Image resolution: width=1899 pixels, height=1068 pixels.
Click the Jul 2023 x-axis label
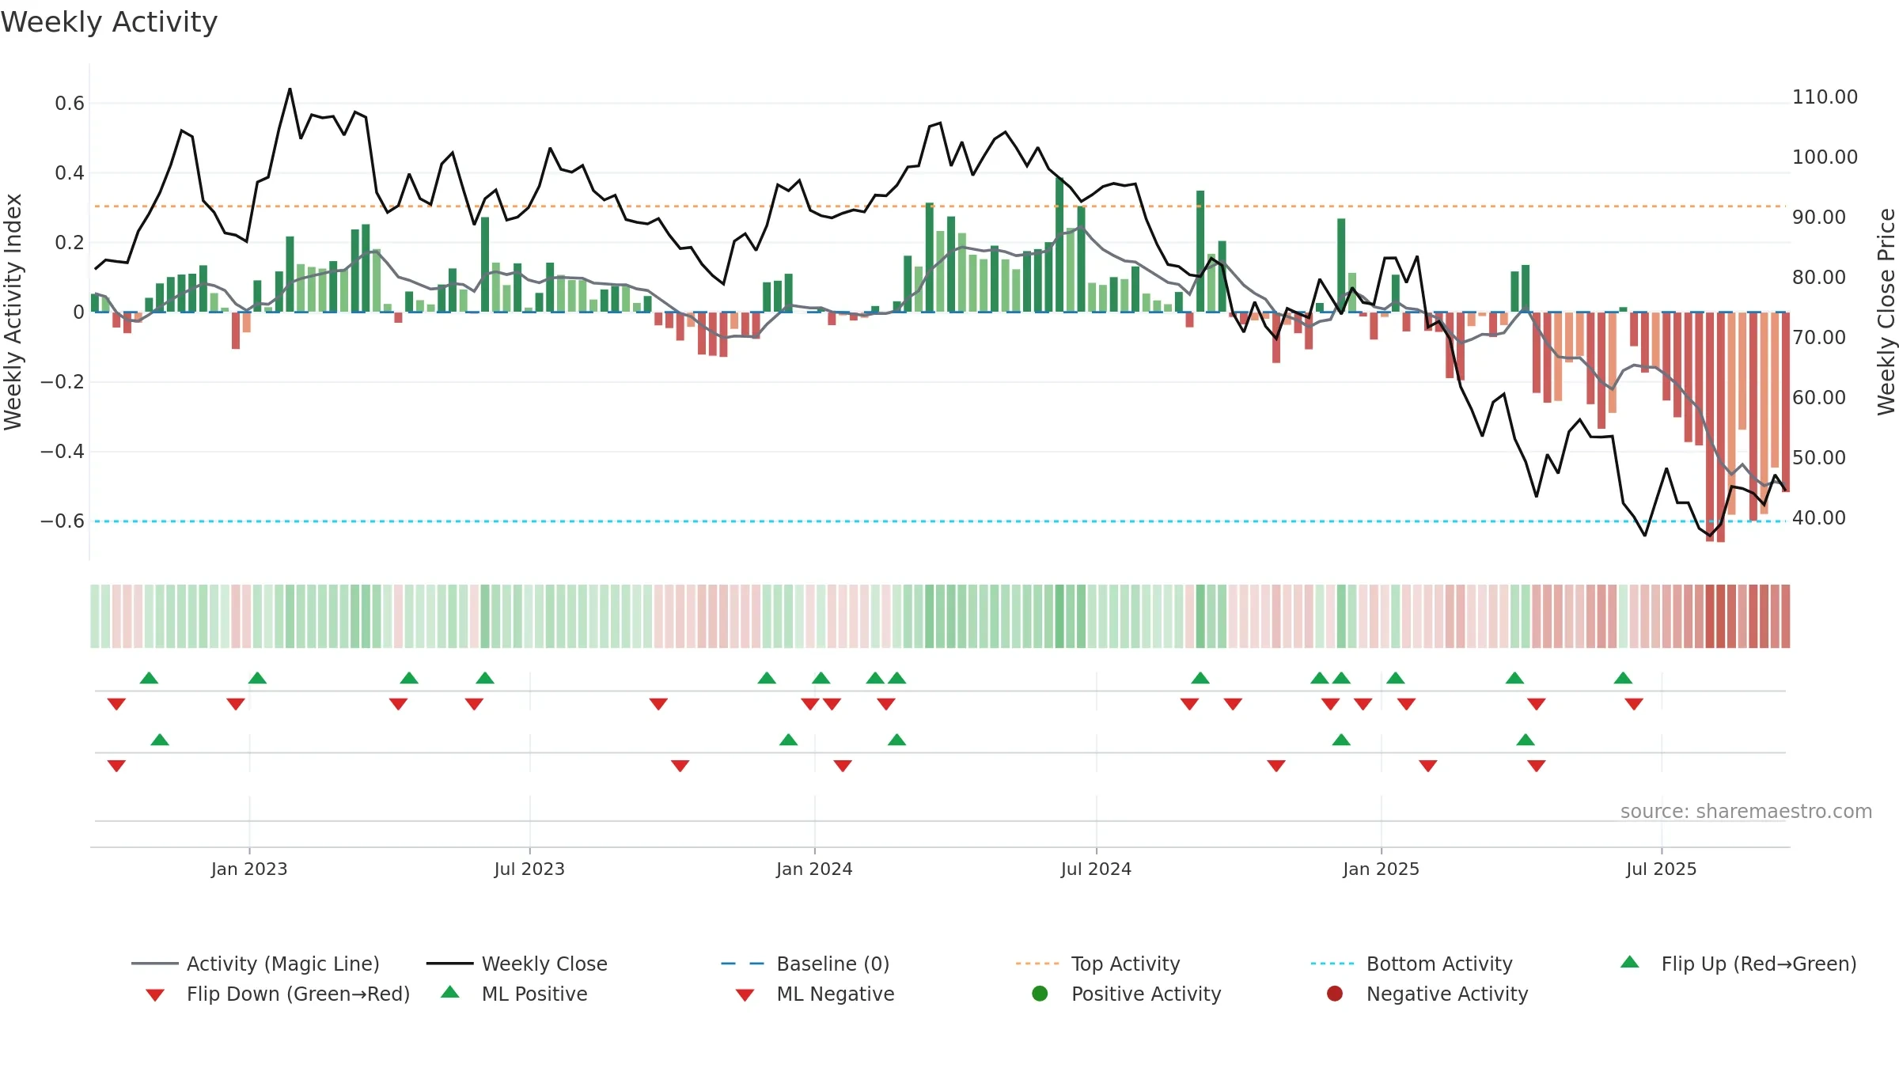529,869
